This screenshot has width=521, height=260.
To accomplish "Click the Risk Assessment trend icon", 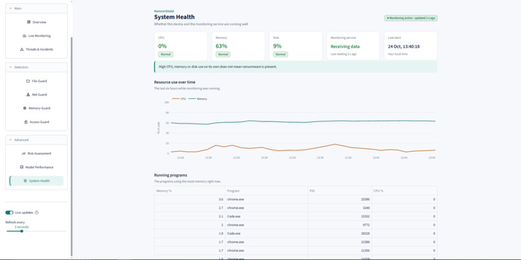I will coord(23,154).
